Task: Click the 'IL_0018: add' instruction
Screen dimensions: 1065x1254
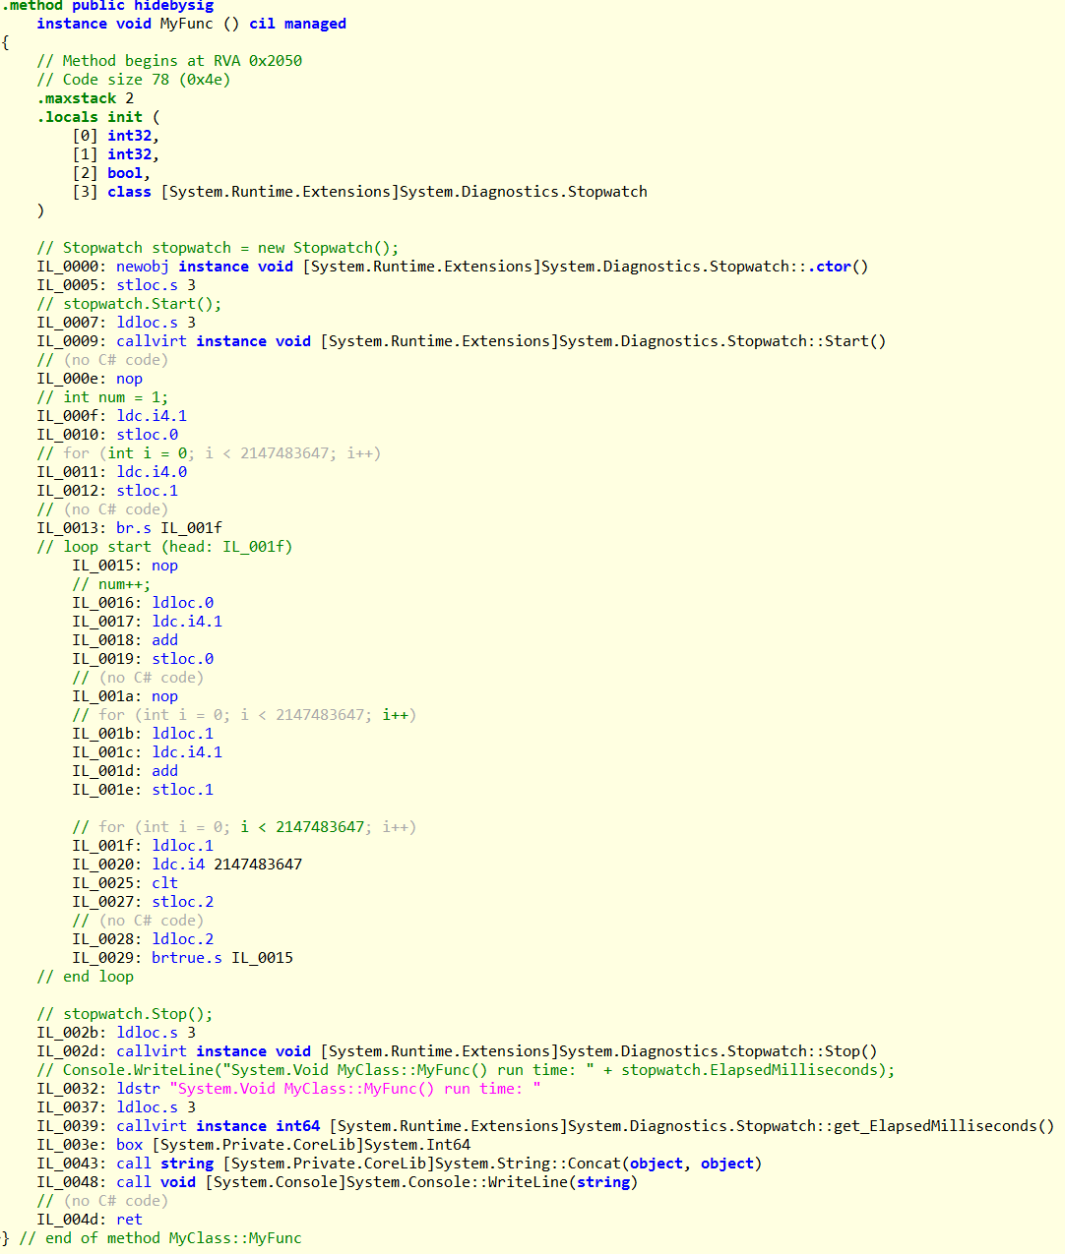Action: coord(125,640)
